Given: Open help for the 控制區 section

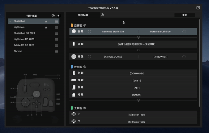Looking at the screenshot, I should click(x=85, y=67).
